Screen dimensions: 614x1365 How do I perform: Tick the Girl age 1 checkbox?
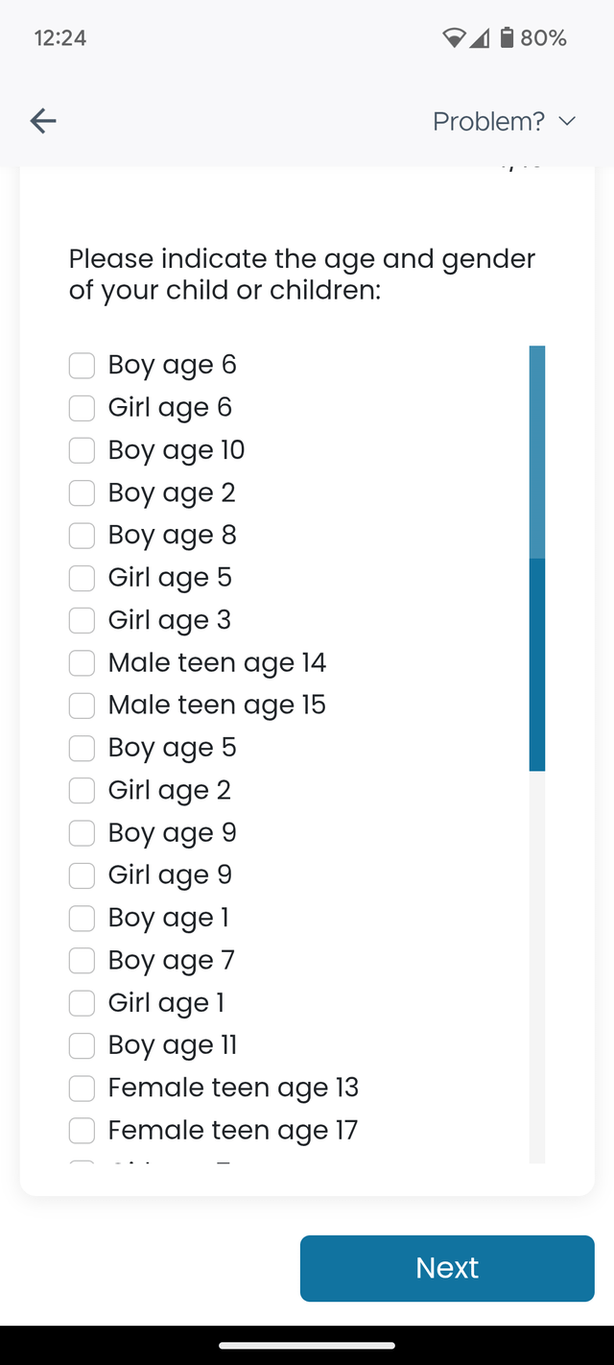pyautogui.click(x=82, y=1002)
